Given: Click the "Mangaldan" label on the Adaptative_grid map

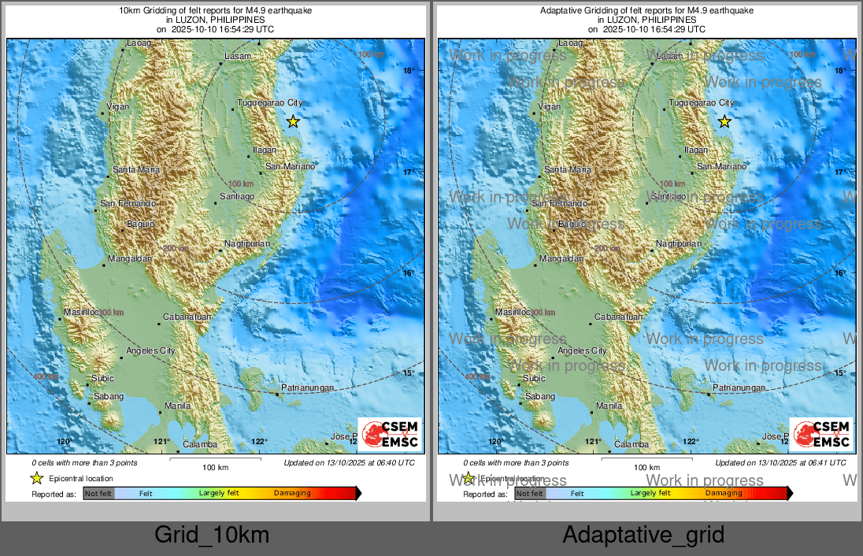Looking at the screenshot, I should point(561,259).
